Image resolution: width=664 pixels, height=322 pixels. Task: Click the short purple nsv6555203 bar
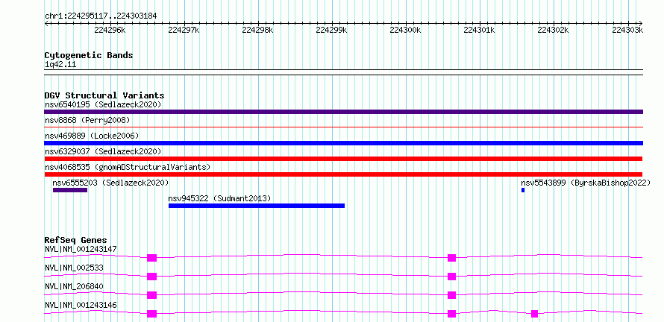click(x=70, y=190)
